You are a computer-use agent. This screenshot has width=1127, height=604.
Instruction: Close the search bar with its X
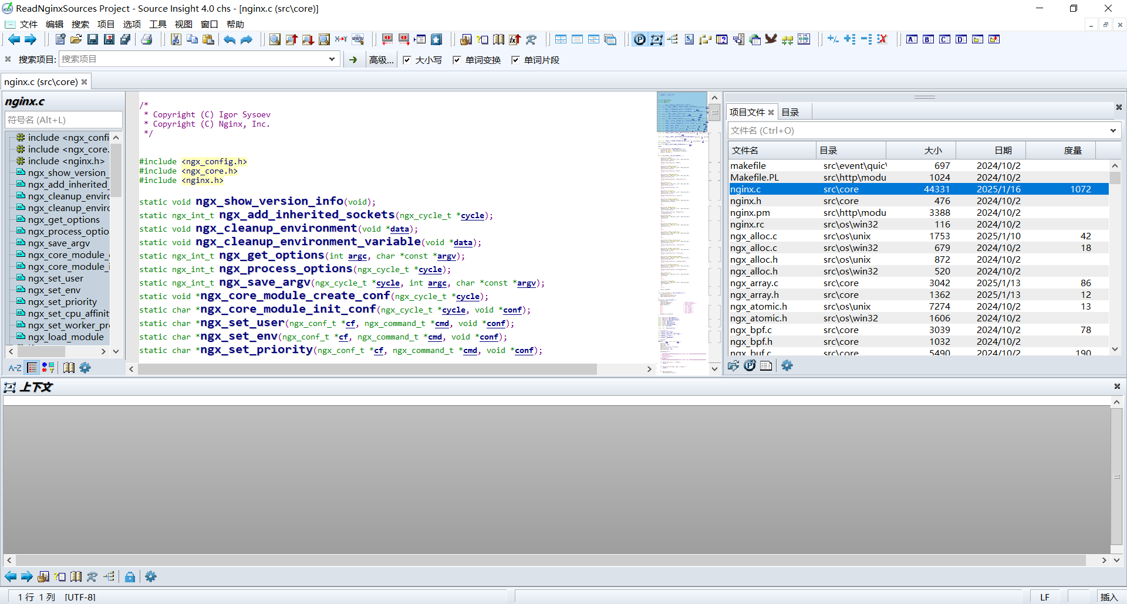8,59
